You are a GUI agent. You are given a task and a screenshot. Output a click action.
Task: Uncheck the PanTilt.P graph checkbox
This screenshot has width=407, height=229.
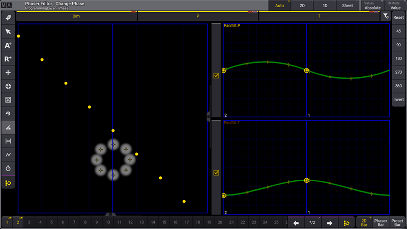(x=216, y=76)
